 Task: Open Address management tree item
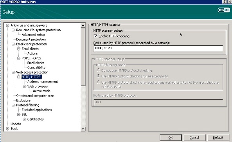tap(43, 82)
